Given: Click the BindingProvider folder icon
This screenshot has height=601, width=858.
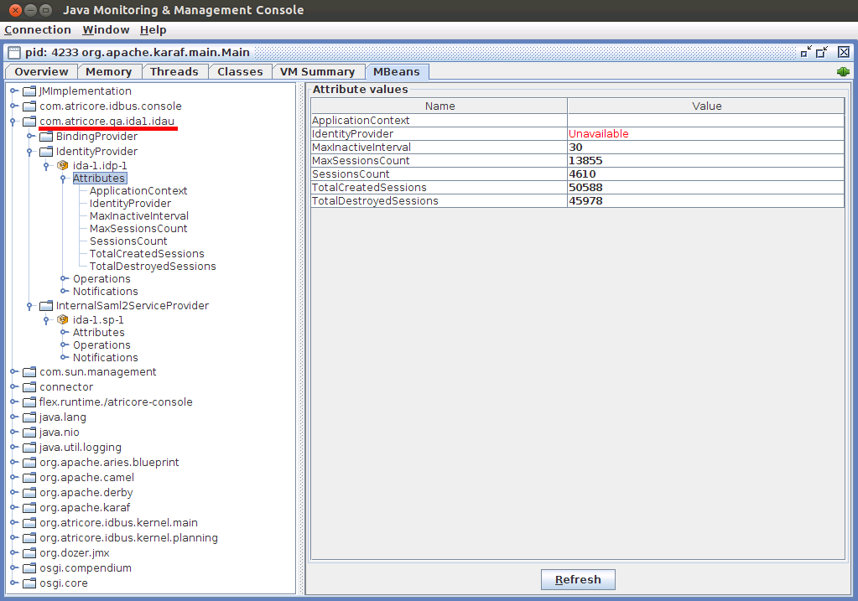Looking at the screenshot, I should [x=46, y=136].
